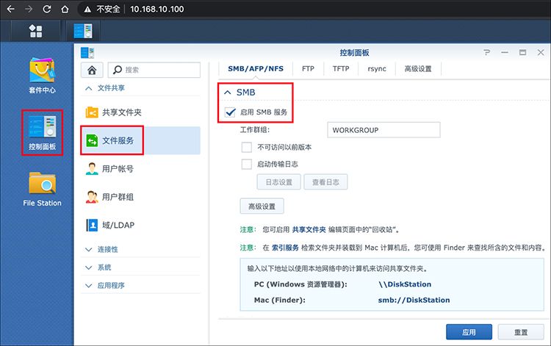Click the 高级设置 button under SMB
This screenshot has height=346, width=551.
click(x=262, y=206)
